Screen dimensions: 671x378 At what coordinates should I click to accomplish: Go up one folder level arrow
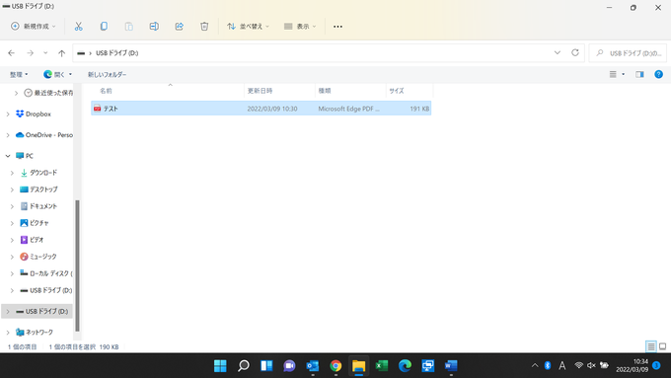tap(61, 53)
